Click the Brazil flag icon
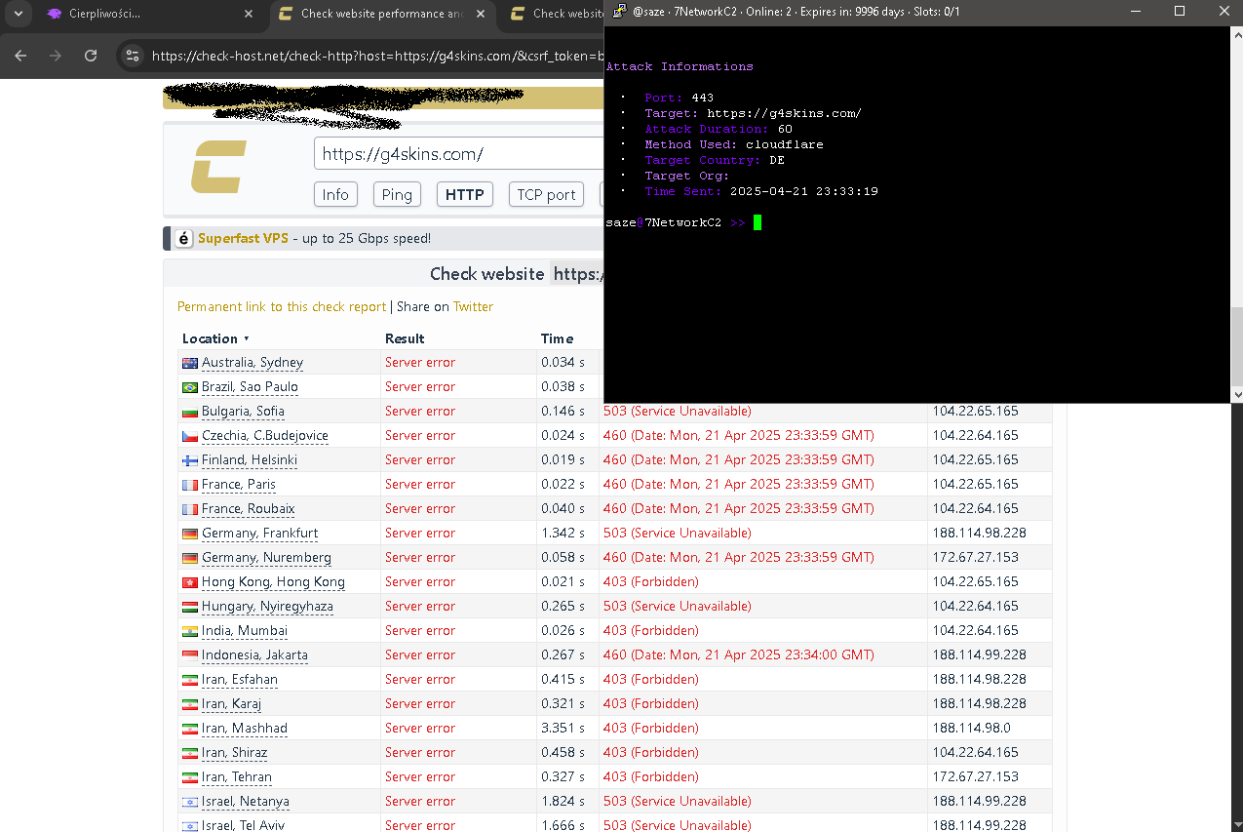 click(190, 387)
